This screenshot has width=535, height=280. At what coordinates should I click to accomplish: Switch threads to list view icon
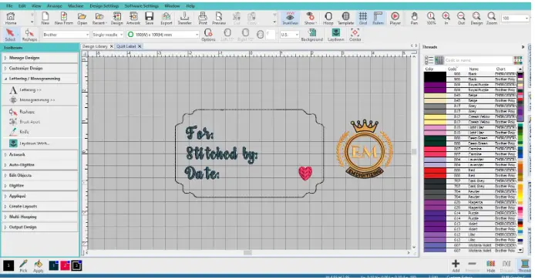(429, 60)
